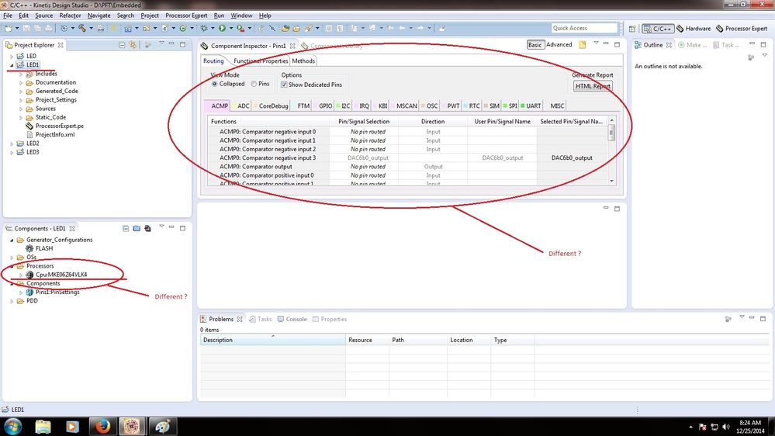Click the generate code icon in Components panel
Viewport: 775px width, 436px height.
tap(147, 228)
